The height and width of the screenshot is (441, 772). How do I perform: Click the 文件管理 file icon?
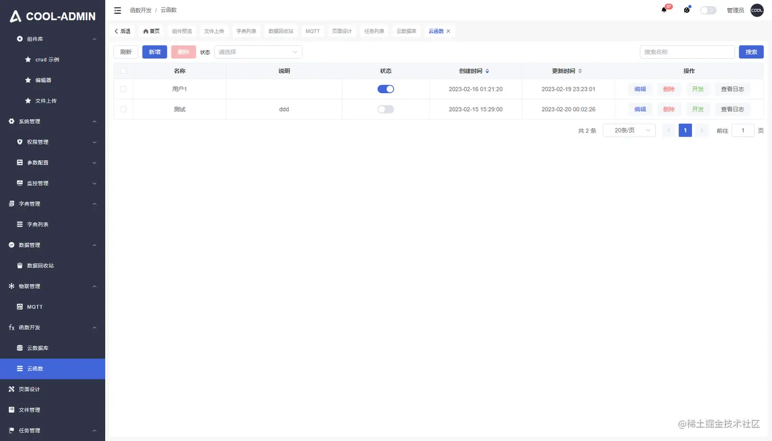click(12, 410)
